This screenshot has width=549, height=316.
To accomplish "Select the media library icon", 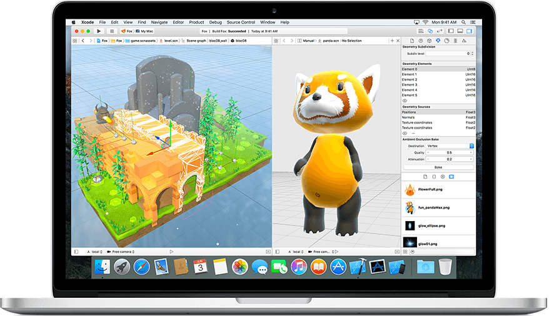I will (x=451, y=177).
